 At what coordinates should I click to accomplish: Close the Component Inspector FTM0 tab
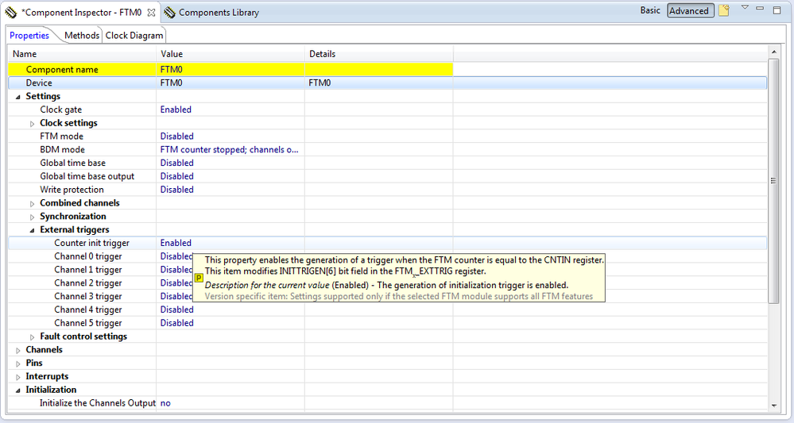[x=152, y=13]
